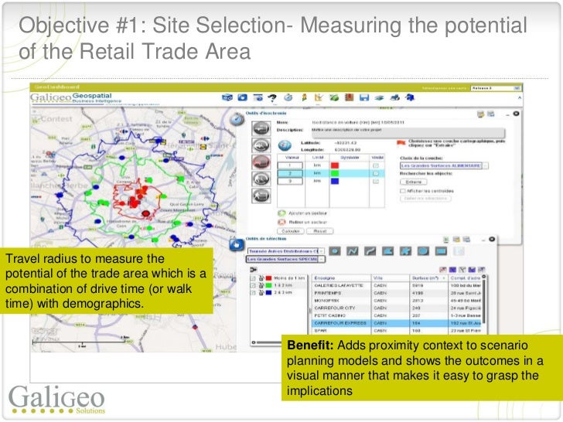Toggle the visible checkbox for 2 km row

point(376,174)
